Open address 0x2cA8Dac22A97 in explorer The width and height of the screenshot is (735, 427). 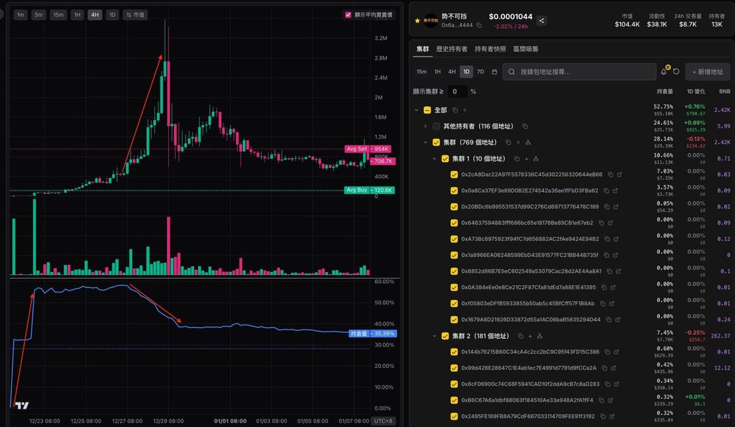pos(620,174)
